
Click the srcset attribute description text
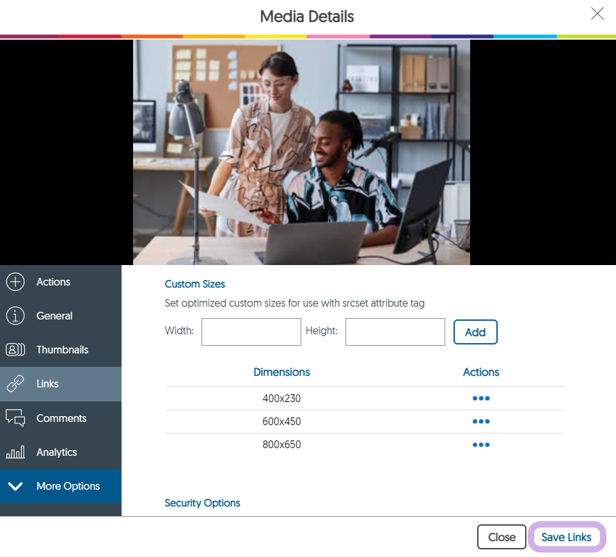pyautogui.click(x=295, y=303)
